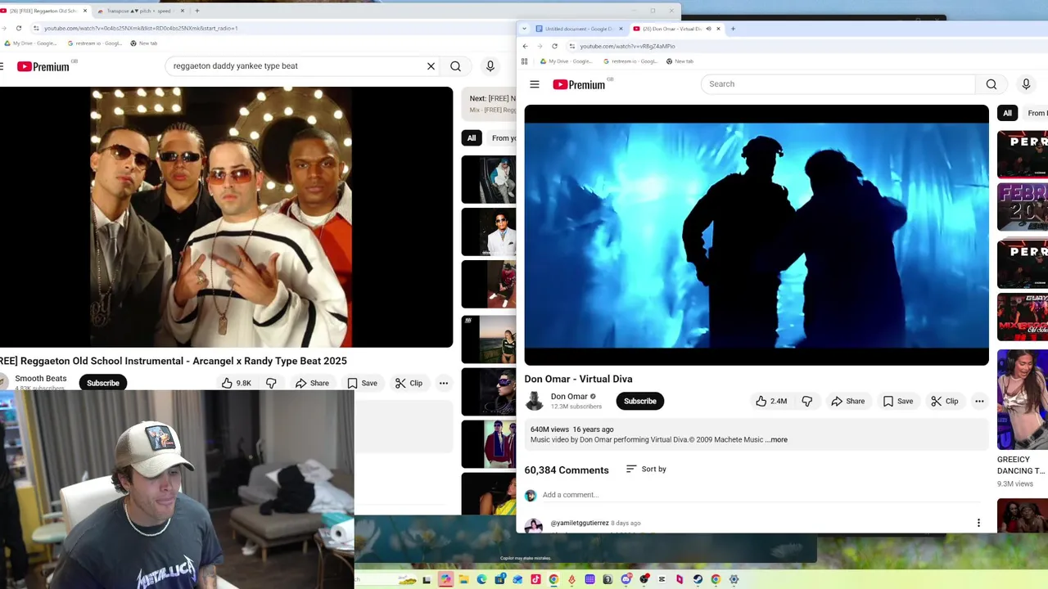Image resolution: width=1048 pixels, height=589 pixels.
Task: Go back in the Don Omar browser window
Action: [x=525, y=46]
